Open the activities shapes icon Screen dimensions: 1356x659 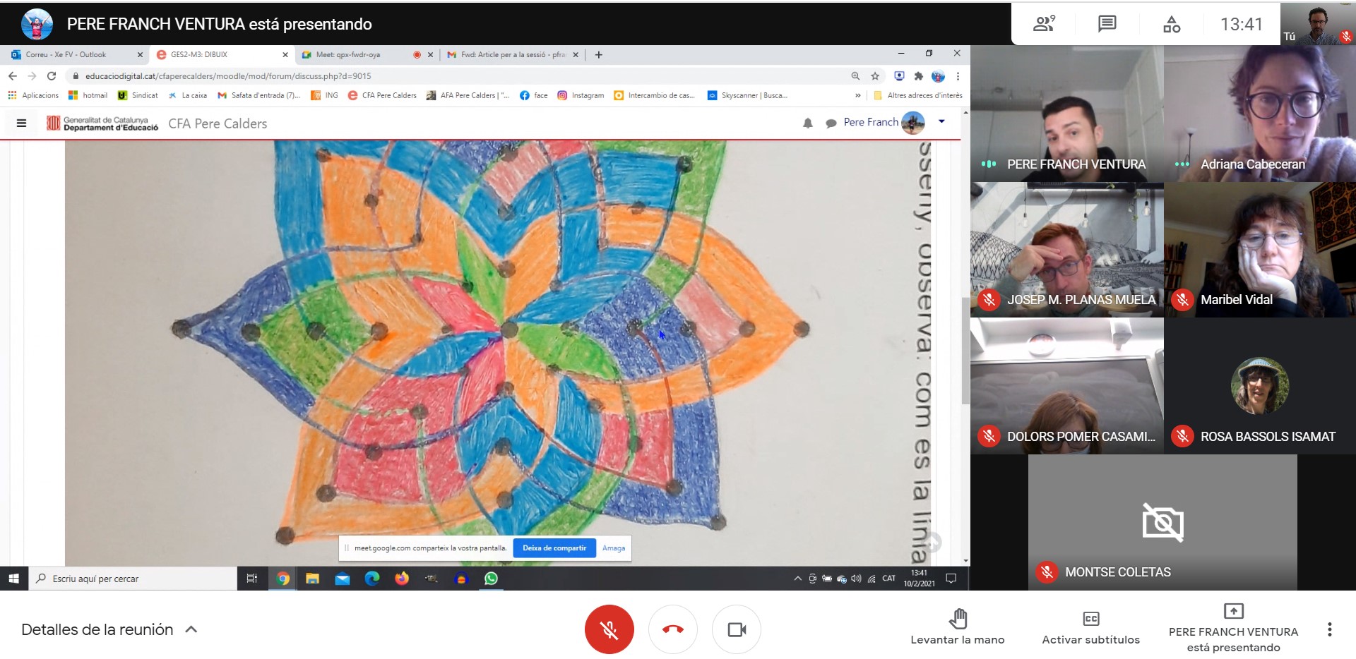click(x=1171, y=24)
